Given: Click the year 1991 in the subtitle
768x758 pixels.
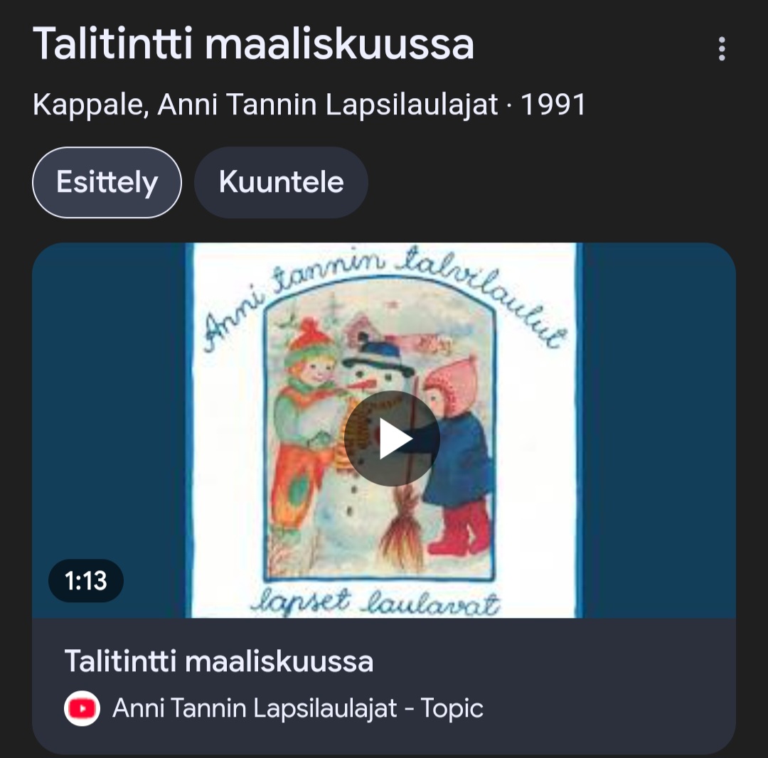Looking at the screenshot, I should 553,105.
